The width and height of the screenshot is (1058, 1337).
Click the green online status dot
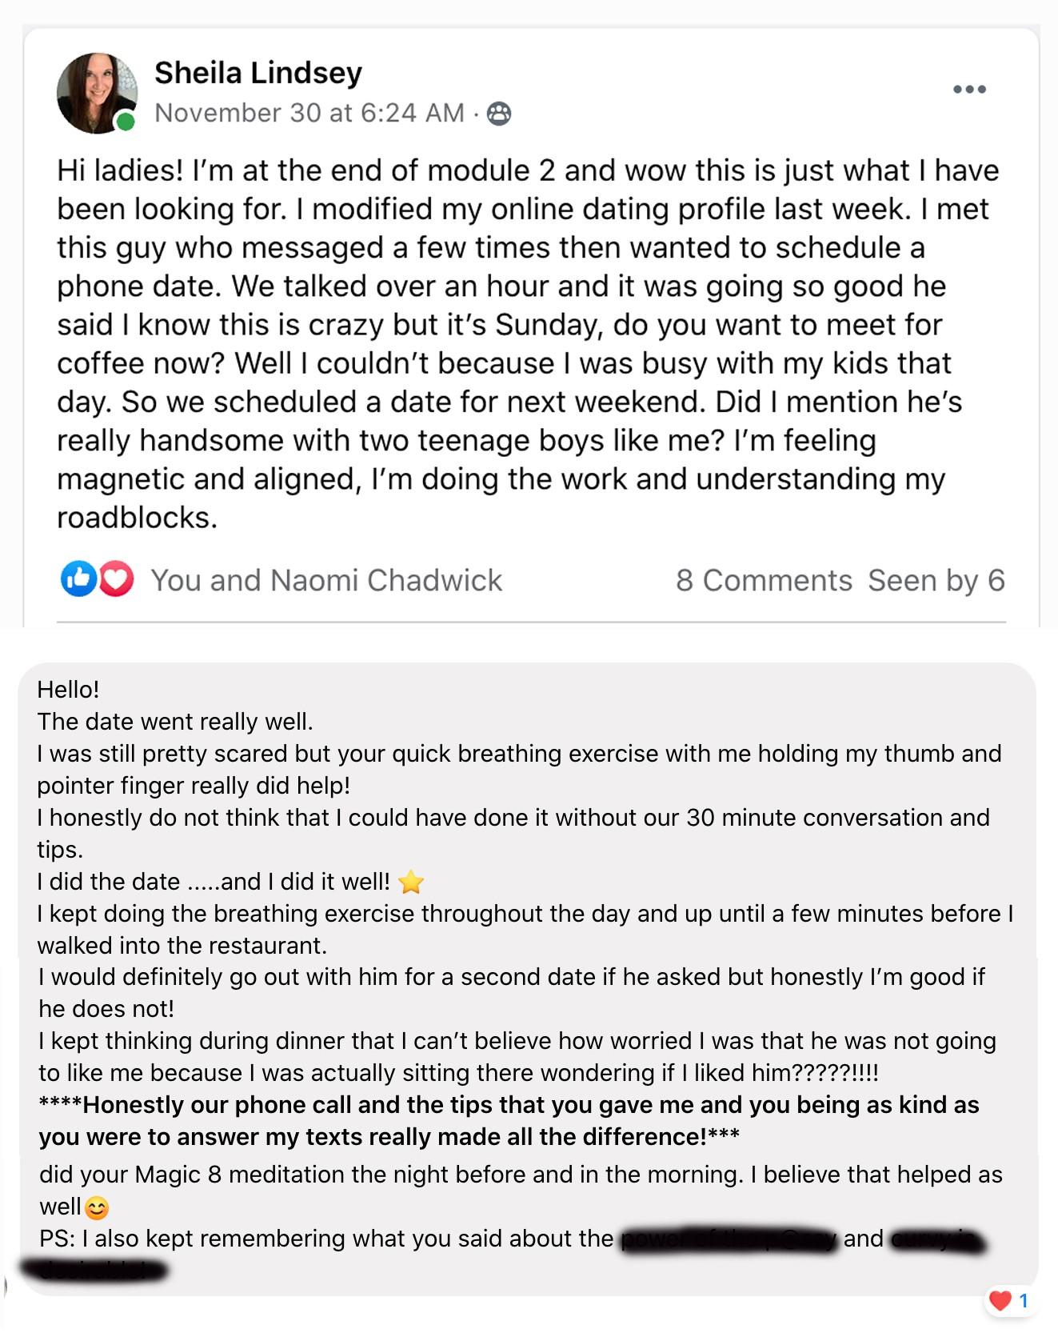126,122
